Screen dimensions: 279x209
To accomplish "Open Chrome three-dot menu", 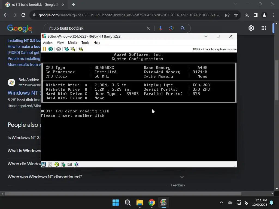I will pos(273,15).
